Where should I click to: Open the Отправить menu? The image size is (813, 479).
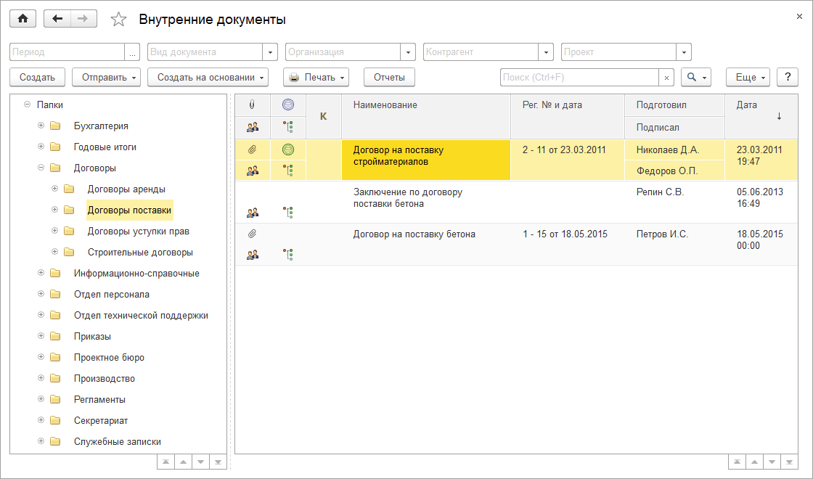pyautogui.click(x=105, y=77)
